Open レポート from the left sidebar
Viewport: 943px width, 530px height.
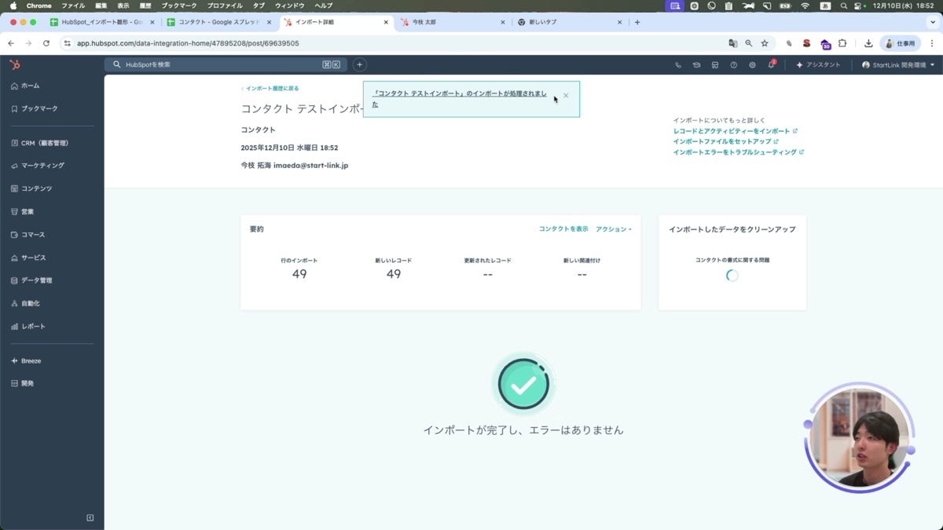point(31,326)
